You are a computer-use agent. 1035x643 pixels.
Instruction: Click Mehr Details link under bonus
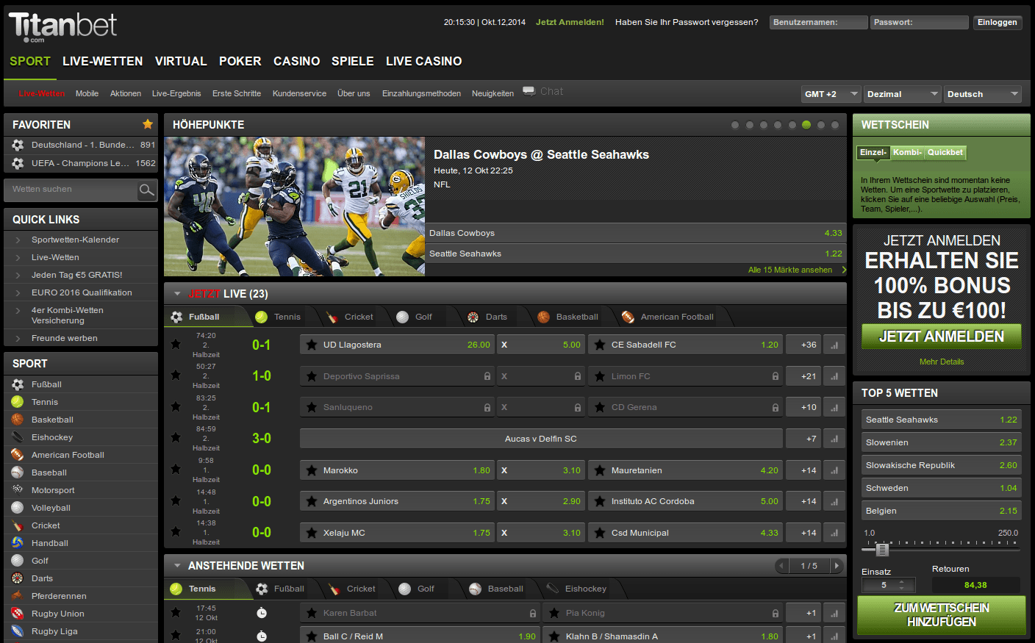coord(942,362)
